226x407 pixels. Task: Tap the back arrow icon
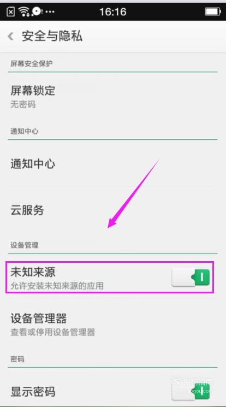(11, 36)
